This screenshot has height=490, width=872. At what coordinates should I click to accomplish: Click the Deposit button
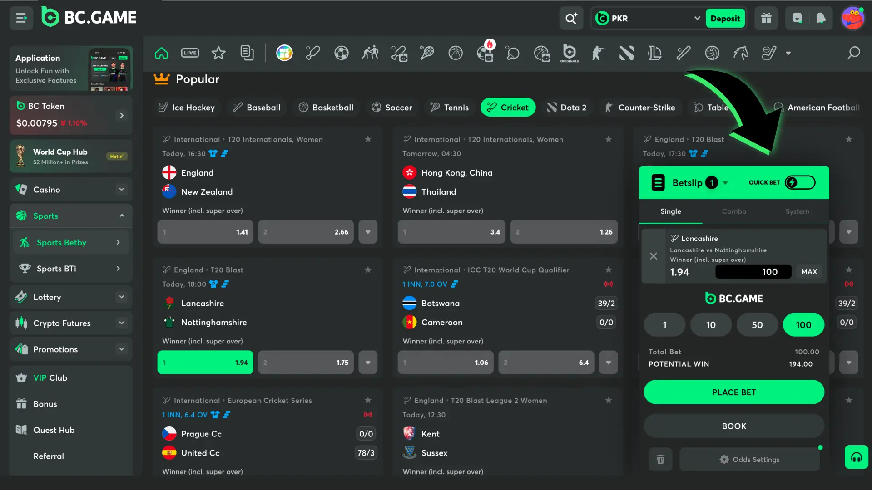tap(725, 19)
